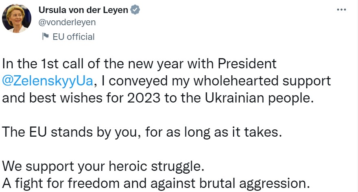358x192 pixels.
Task: Open the @ZelenskyyUa mention link
Action: click(x=48, y=81)
